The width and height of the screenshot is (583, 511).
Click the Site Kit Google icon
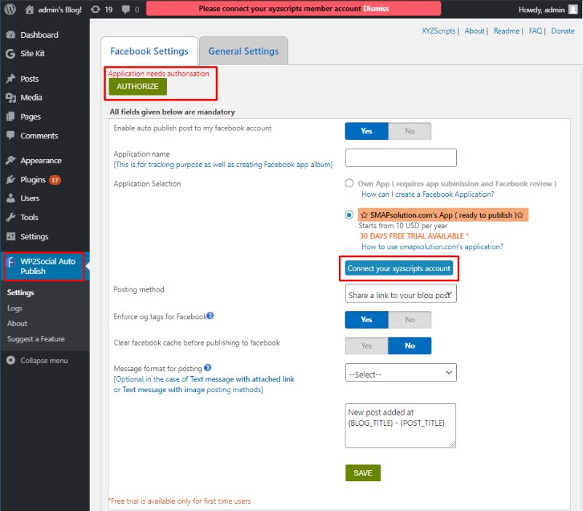click(x=11, y=53)
